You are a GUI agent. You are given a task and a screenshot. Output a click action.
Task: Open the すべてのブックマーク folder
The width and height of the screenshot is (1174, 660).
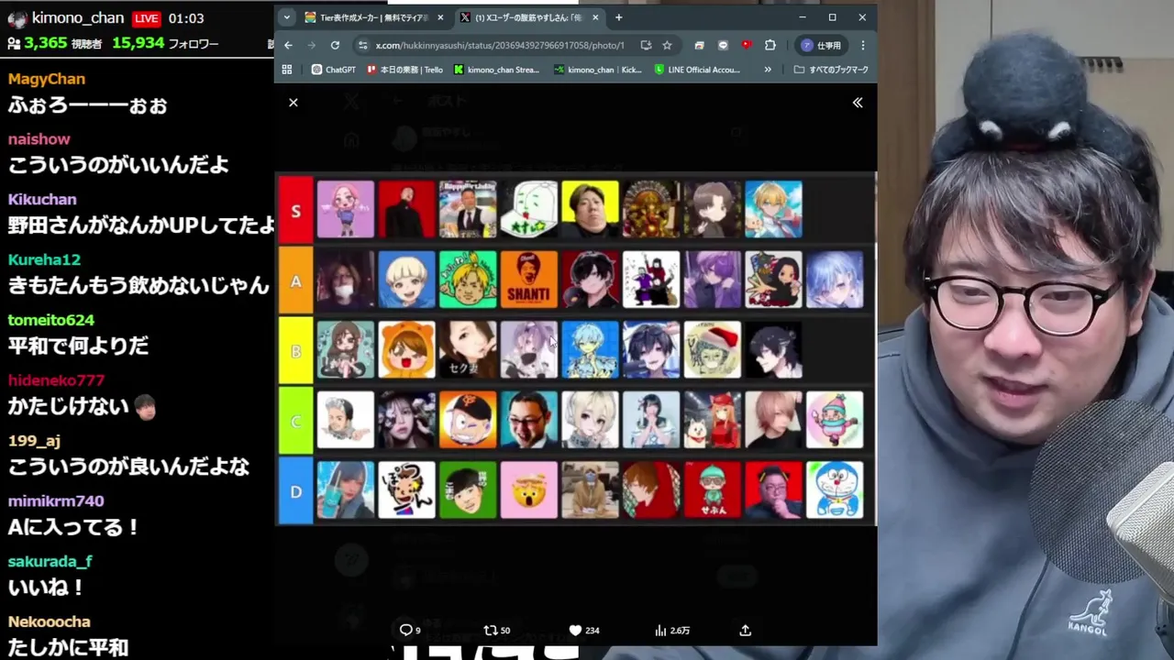click(831, 70)
